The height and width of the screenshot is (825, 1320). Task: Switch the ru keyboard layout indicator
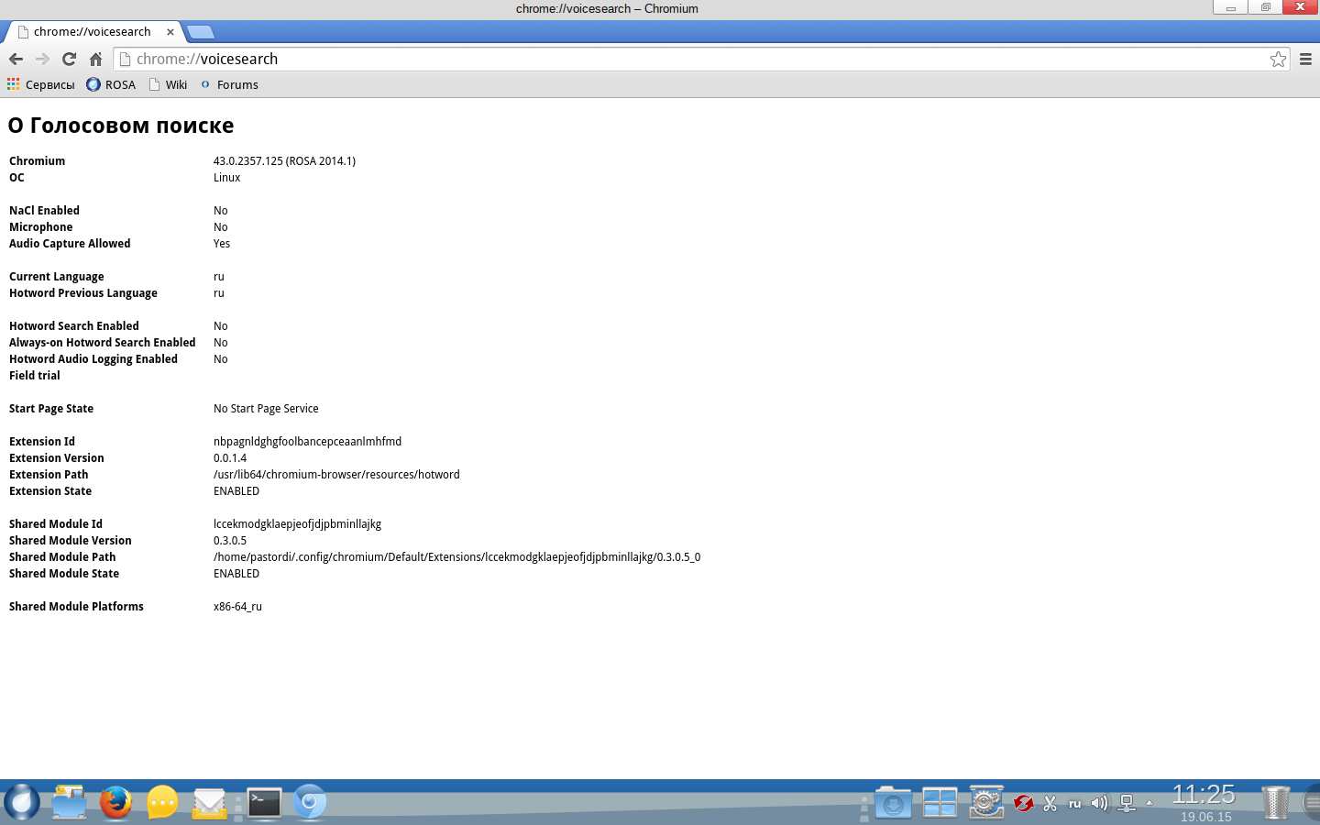click(1075, 804)
